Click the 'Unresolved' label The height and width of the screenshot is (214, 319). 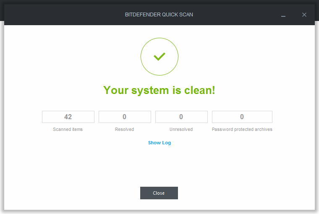click(181, 129)
